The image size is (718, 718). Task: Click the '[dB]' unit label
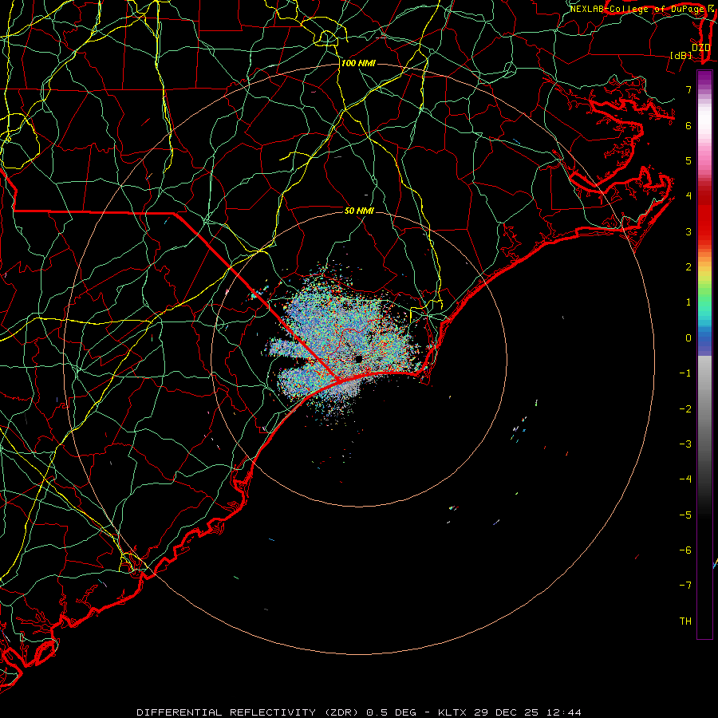[681, 55]
